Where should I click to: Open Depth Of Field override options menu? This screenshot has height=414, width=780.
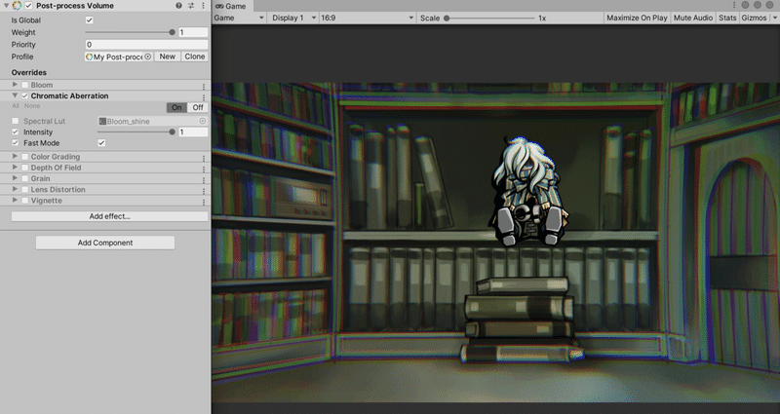point(204,168)
